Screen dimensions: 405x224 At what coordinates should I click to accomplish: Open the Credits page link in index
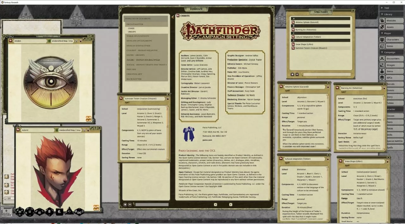tap(132, 32)
